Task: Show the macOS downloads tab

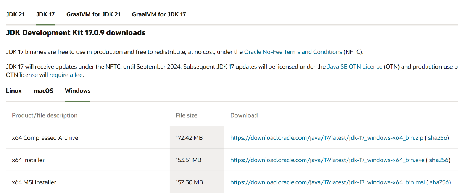Action: click(x=43, y=91)
